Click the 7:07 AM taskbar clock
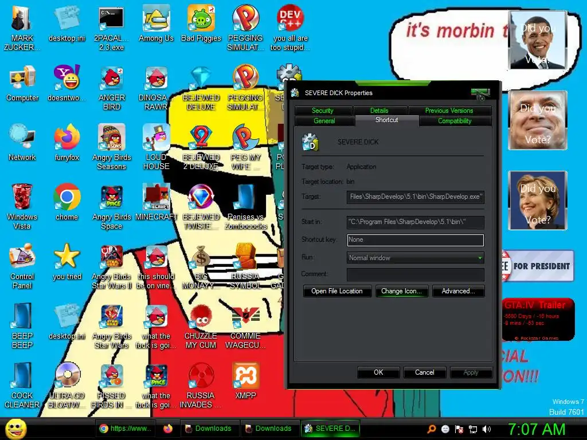The width and height of the screenshot is (587, 440). [536, 429]
